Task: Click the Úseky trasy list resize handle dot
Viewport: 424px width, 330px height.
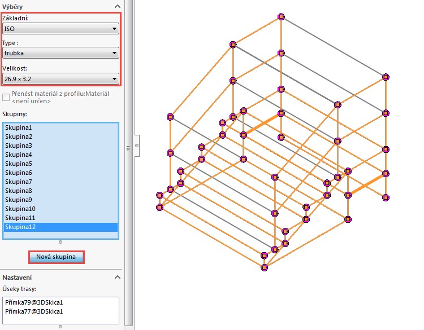Action: click(60, 327)
